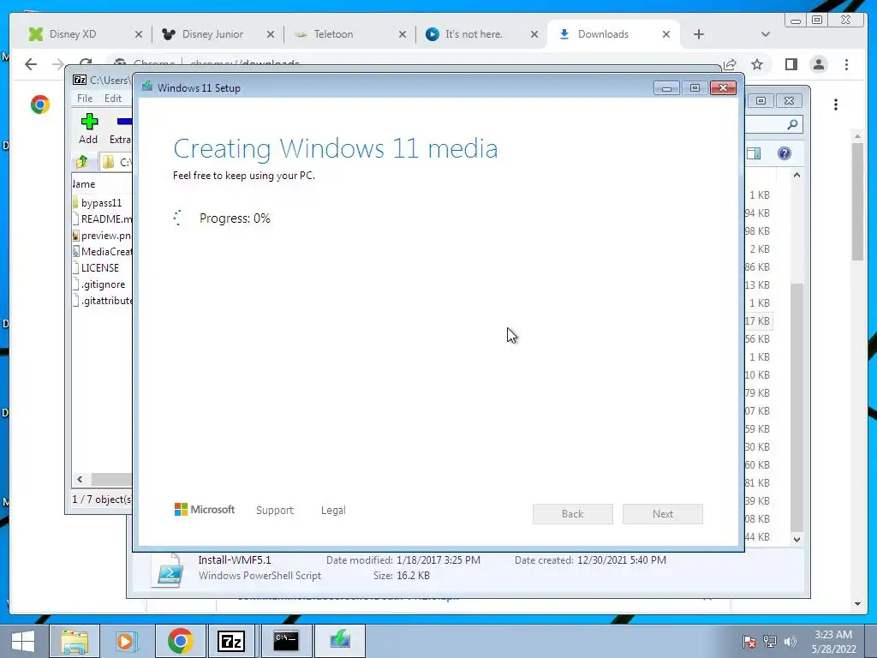Open the Support link in Setup window
This screenshot has width=877, height=658.
275,511
